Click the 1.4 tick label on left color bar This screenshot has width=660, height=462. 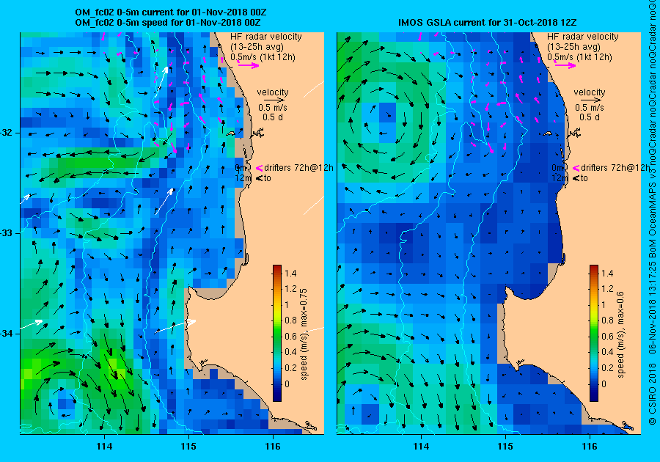[290, 274]
